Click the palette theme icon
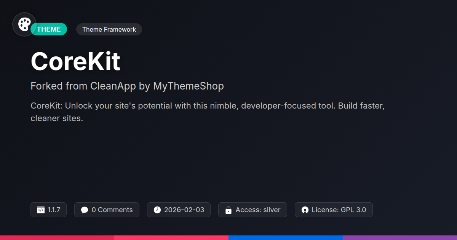 [x=24, y=24]
